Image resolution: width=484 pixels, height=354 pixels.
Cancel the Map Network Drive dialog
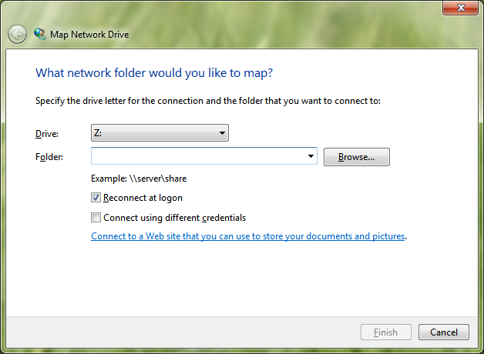[444, 332]
